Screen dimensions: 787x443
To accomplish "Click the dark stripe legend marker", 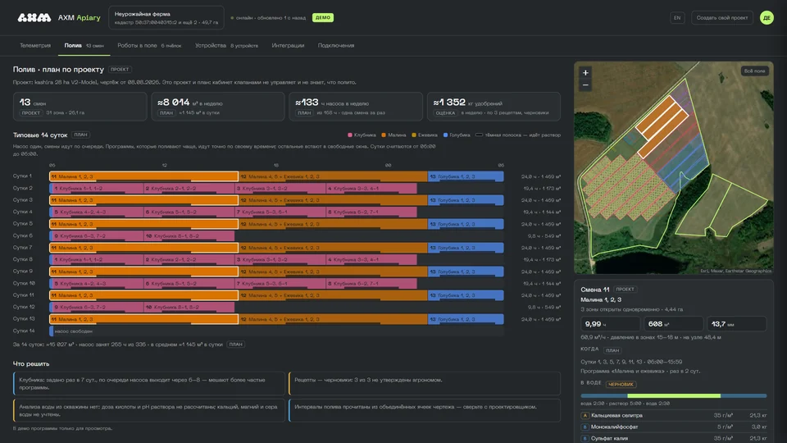I will click(479, 135).
